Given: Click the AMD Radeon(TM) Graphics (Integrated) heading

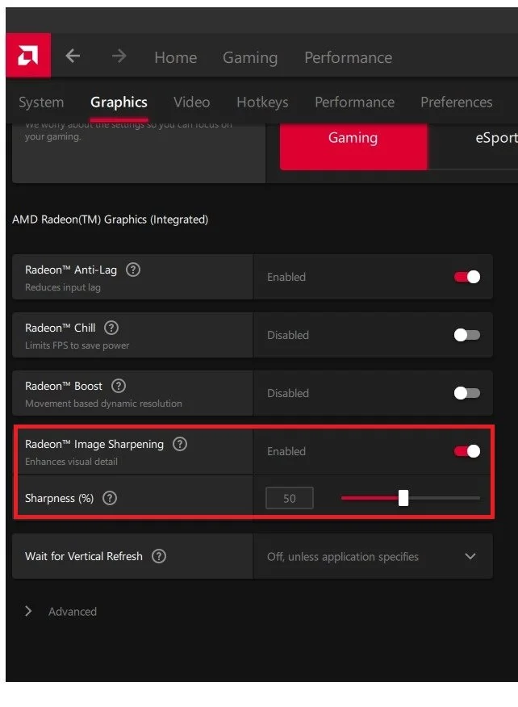Looking at the screenshot, I should pos(110,220).
